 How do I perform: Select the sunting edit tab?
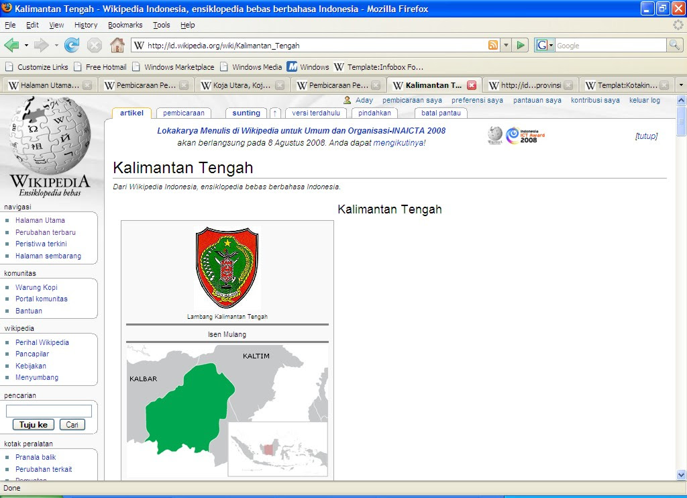tap(246, 113)
